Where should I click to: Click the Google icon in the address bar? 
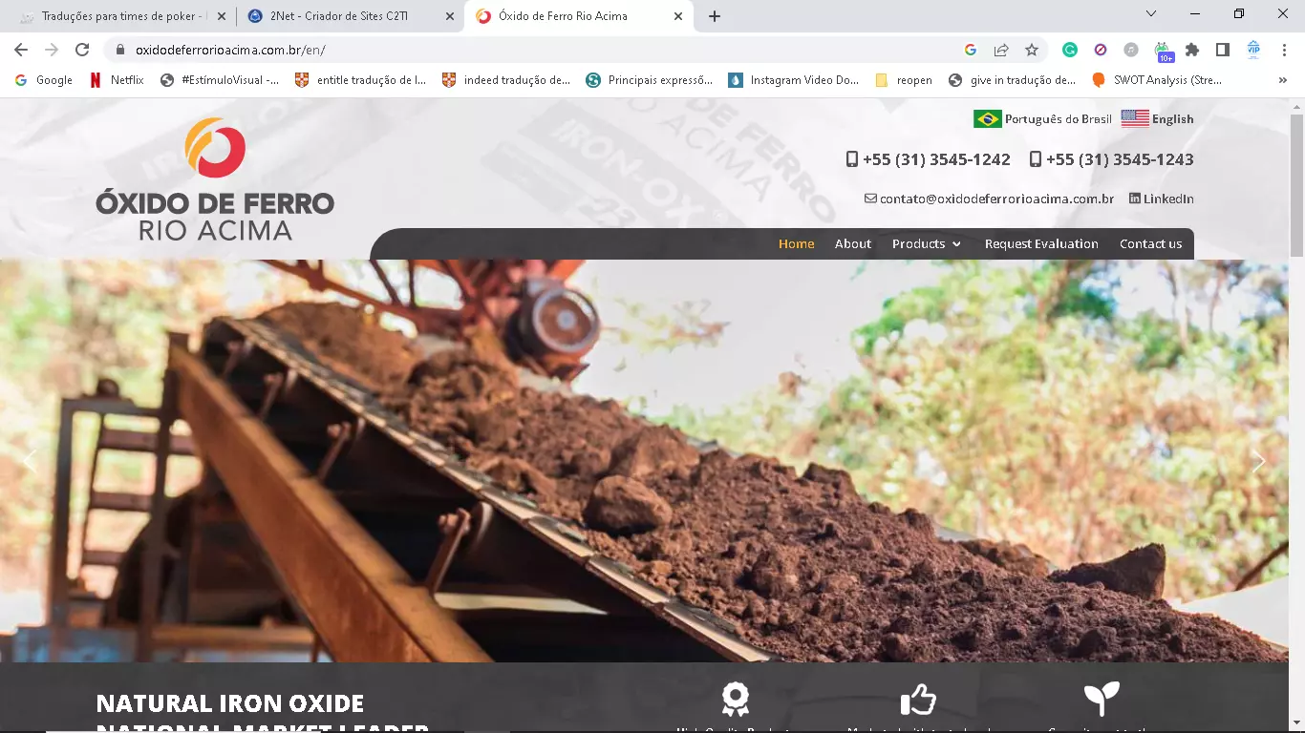coord(971,50)
